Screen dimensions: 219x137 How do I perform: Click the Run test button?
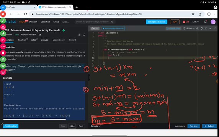point(193,126)
